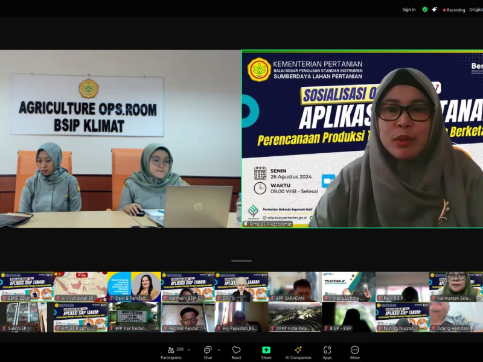Viewport: 483px width, 362px height.
Task: Open the AI Companion
Action: point(298,351)
